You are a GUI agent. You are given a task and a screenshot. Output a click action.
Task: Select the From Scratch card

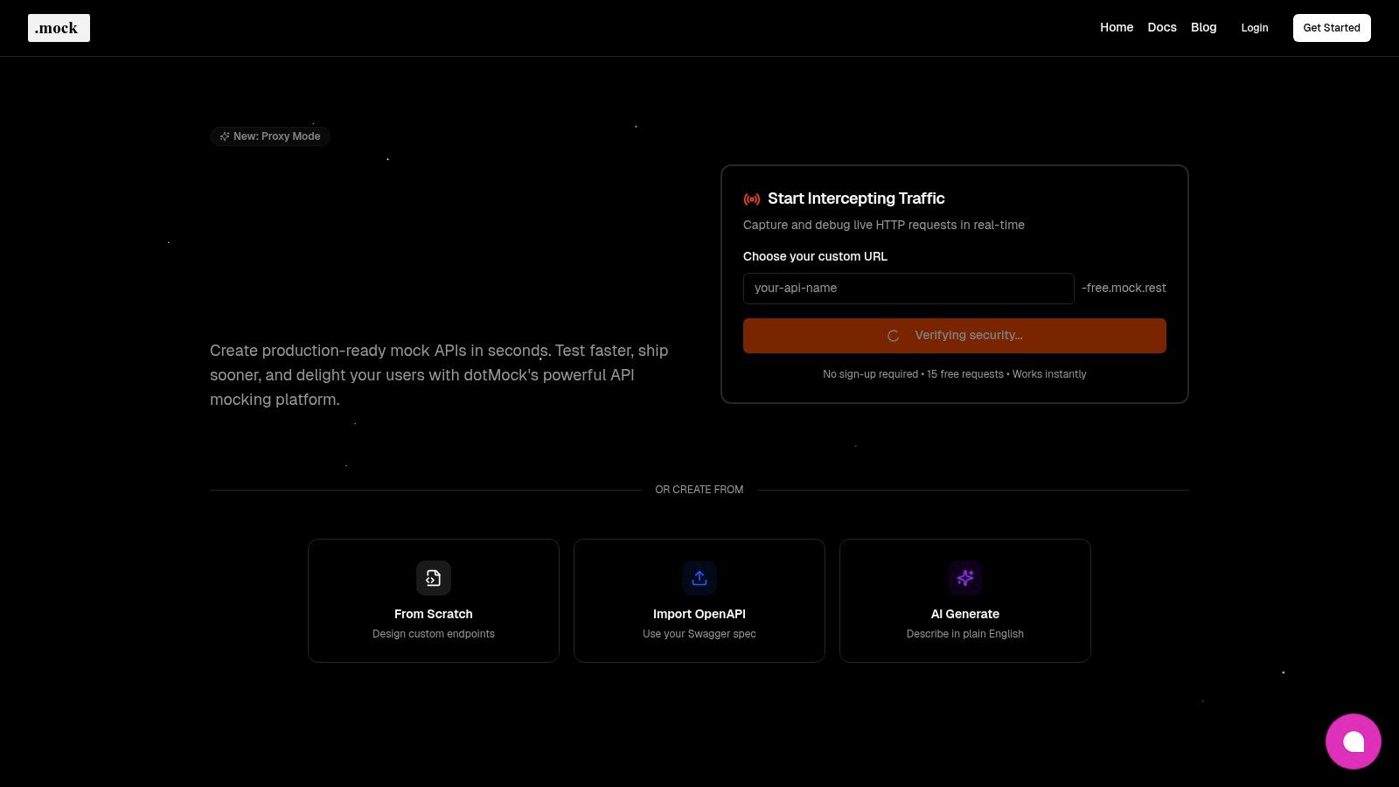pos(434,600)
